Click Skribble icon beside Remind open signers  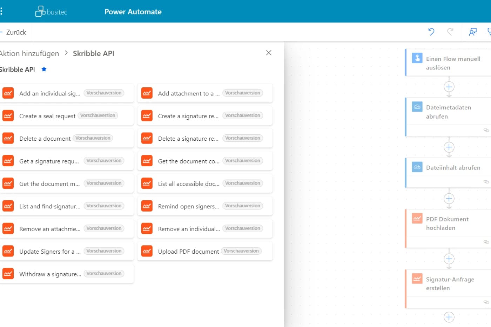point(147,206)
